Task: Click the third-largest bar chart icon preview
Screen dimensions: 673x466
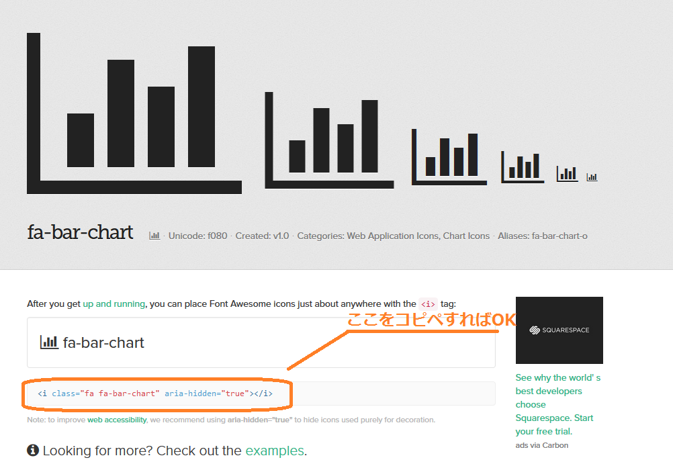Action: coord(449,156)
